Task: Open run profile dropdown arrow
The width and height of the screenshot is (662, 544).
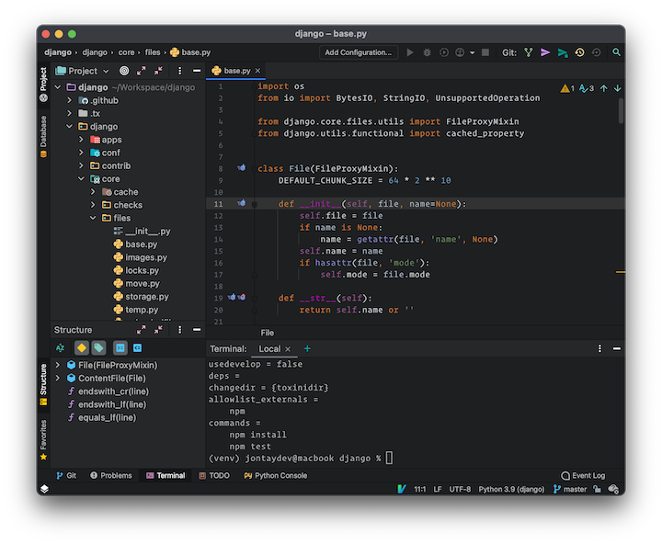Action: pyautogui.click(x=473, y=52)
